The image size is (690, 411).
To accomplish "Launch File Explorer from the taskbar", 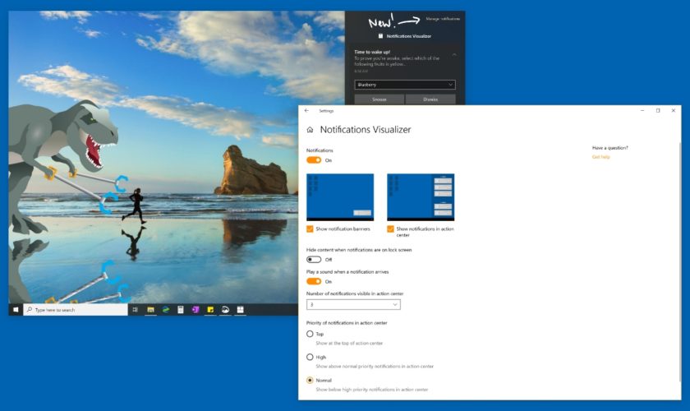I will tap(150, 310).
